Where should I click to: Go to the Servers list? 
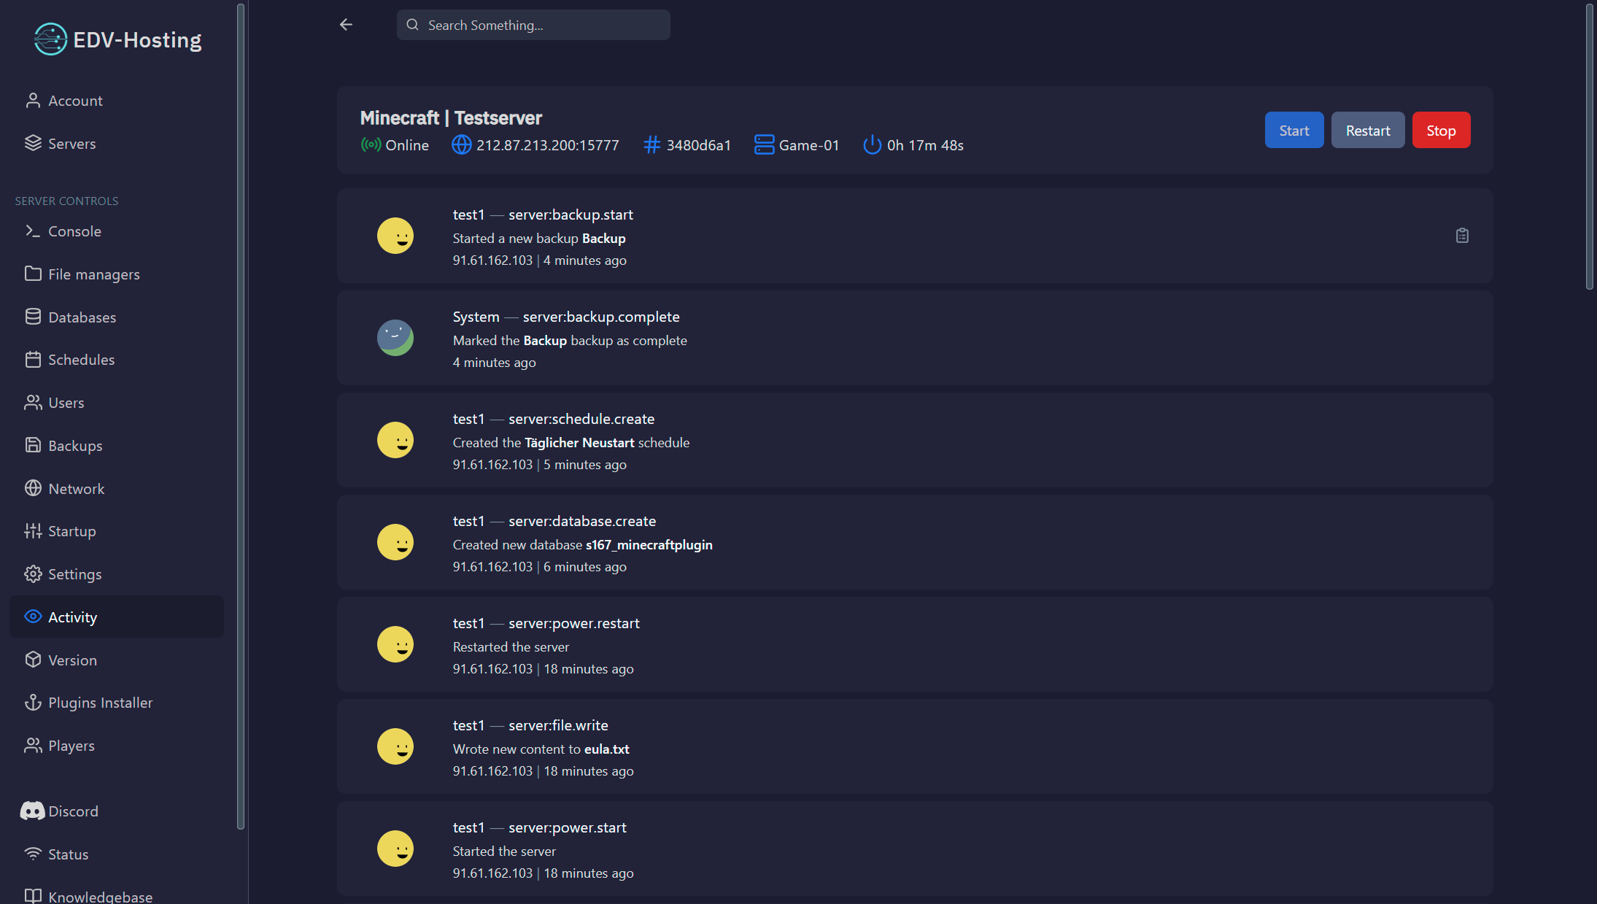coord(117,144)
